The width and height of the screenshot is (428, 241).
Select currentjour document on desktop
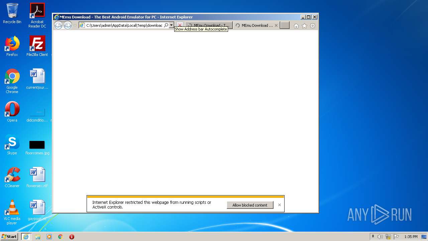point(37,79)
